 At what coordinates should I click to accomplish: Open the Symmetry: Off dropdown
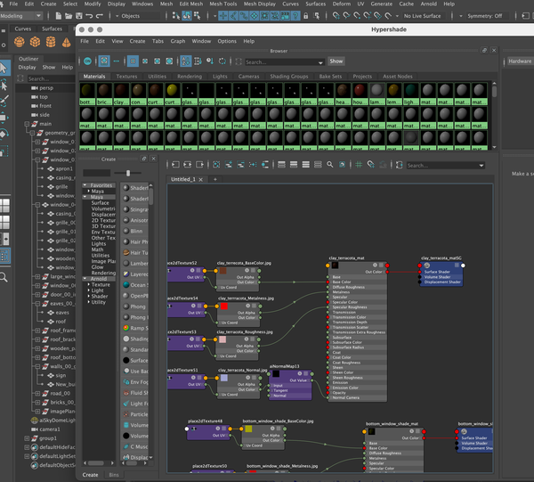pyautogui.click(x=460, y=16)
